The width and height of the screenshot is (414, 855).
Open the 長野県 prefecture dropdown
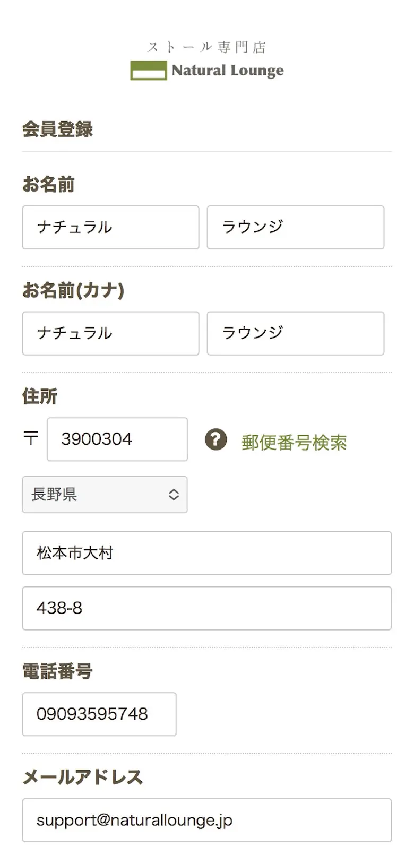105,495
